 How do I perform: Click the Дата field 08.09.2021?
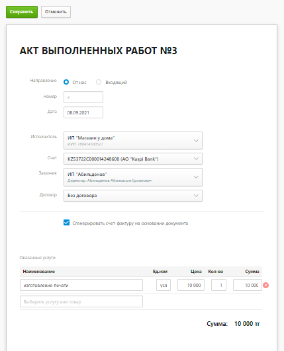pos(83,112)
